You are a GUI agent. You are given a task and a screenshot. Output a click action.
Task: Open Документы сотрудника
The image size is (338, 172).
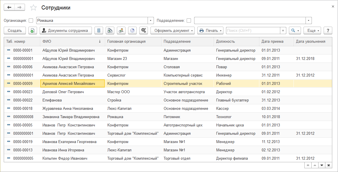click(66, 30)
